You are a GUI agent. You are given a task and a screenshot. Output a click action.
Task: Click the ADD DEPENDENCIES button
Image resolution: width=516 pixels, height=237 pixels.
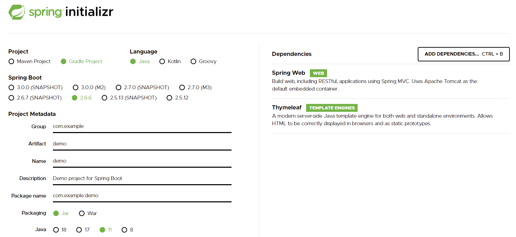coord(463,54)
